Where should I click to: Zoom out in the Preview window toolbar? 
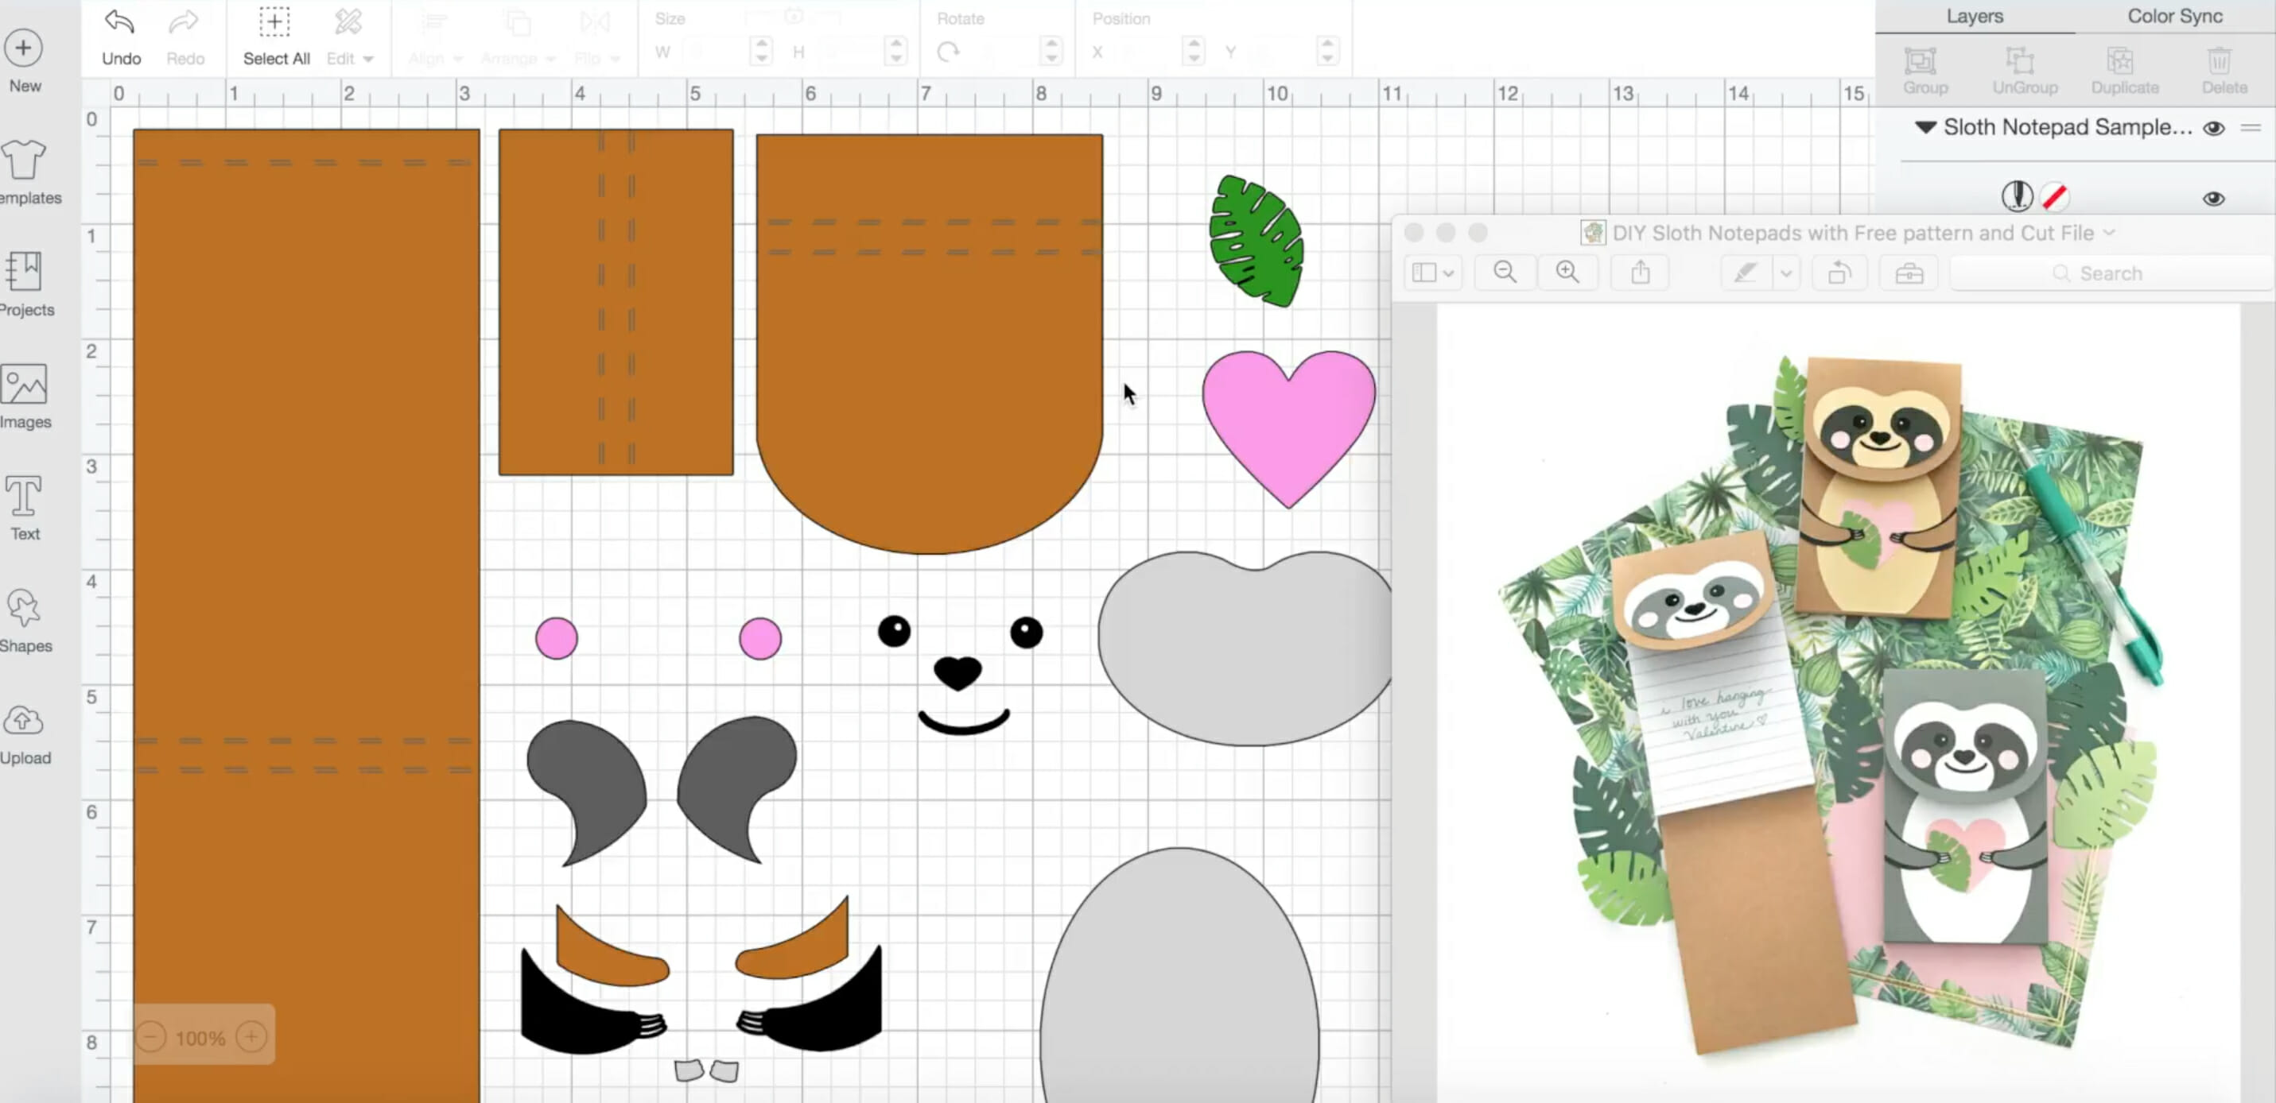click(1505, 272)
